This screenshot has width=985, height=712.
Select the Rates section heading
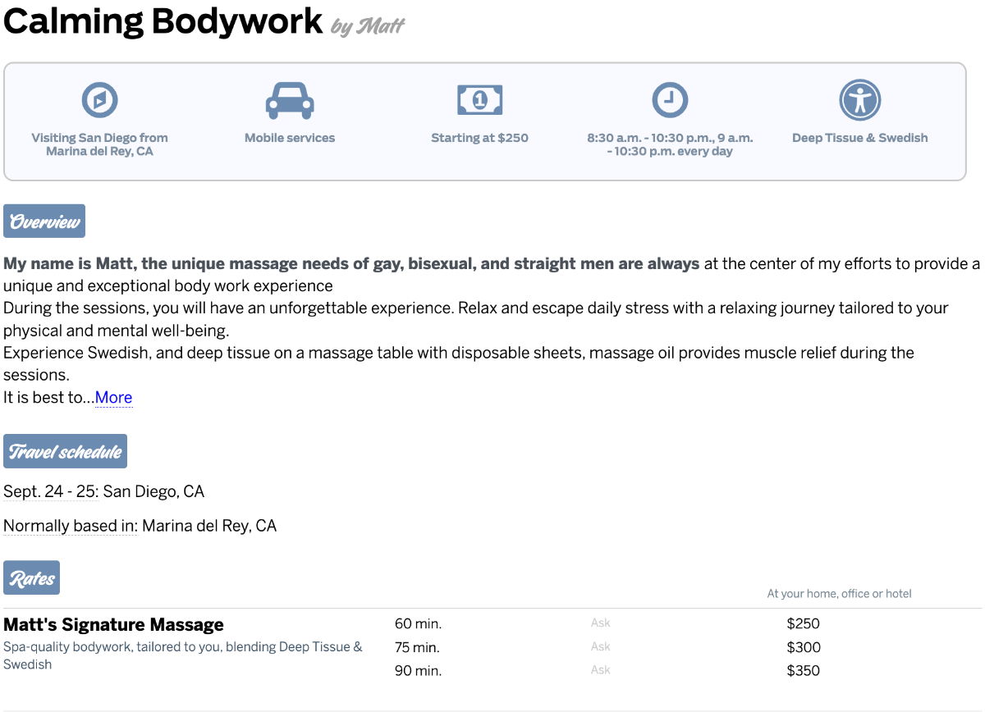pyautogui.click(x=32, y=578)
